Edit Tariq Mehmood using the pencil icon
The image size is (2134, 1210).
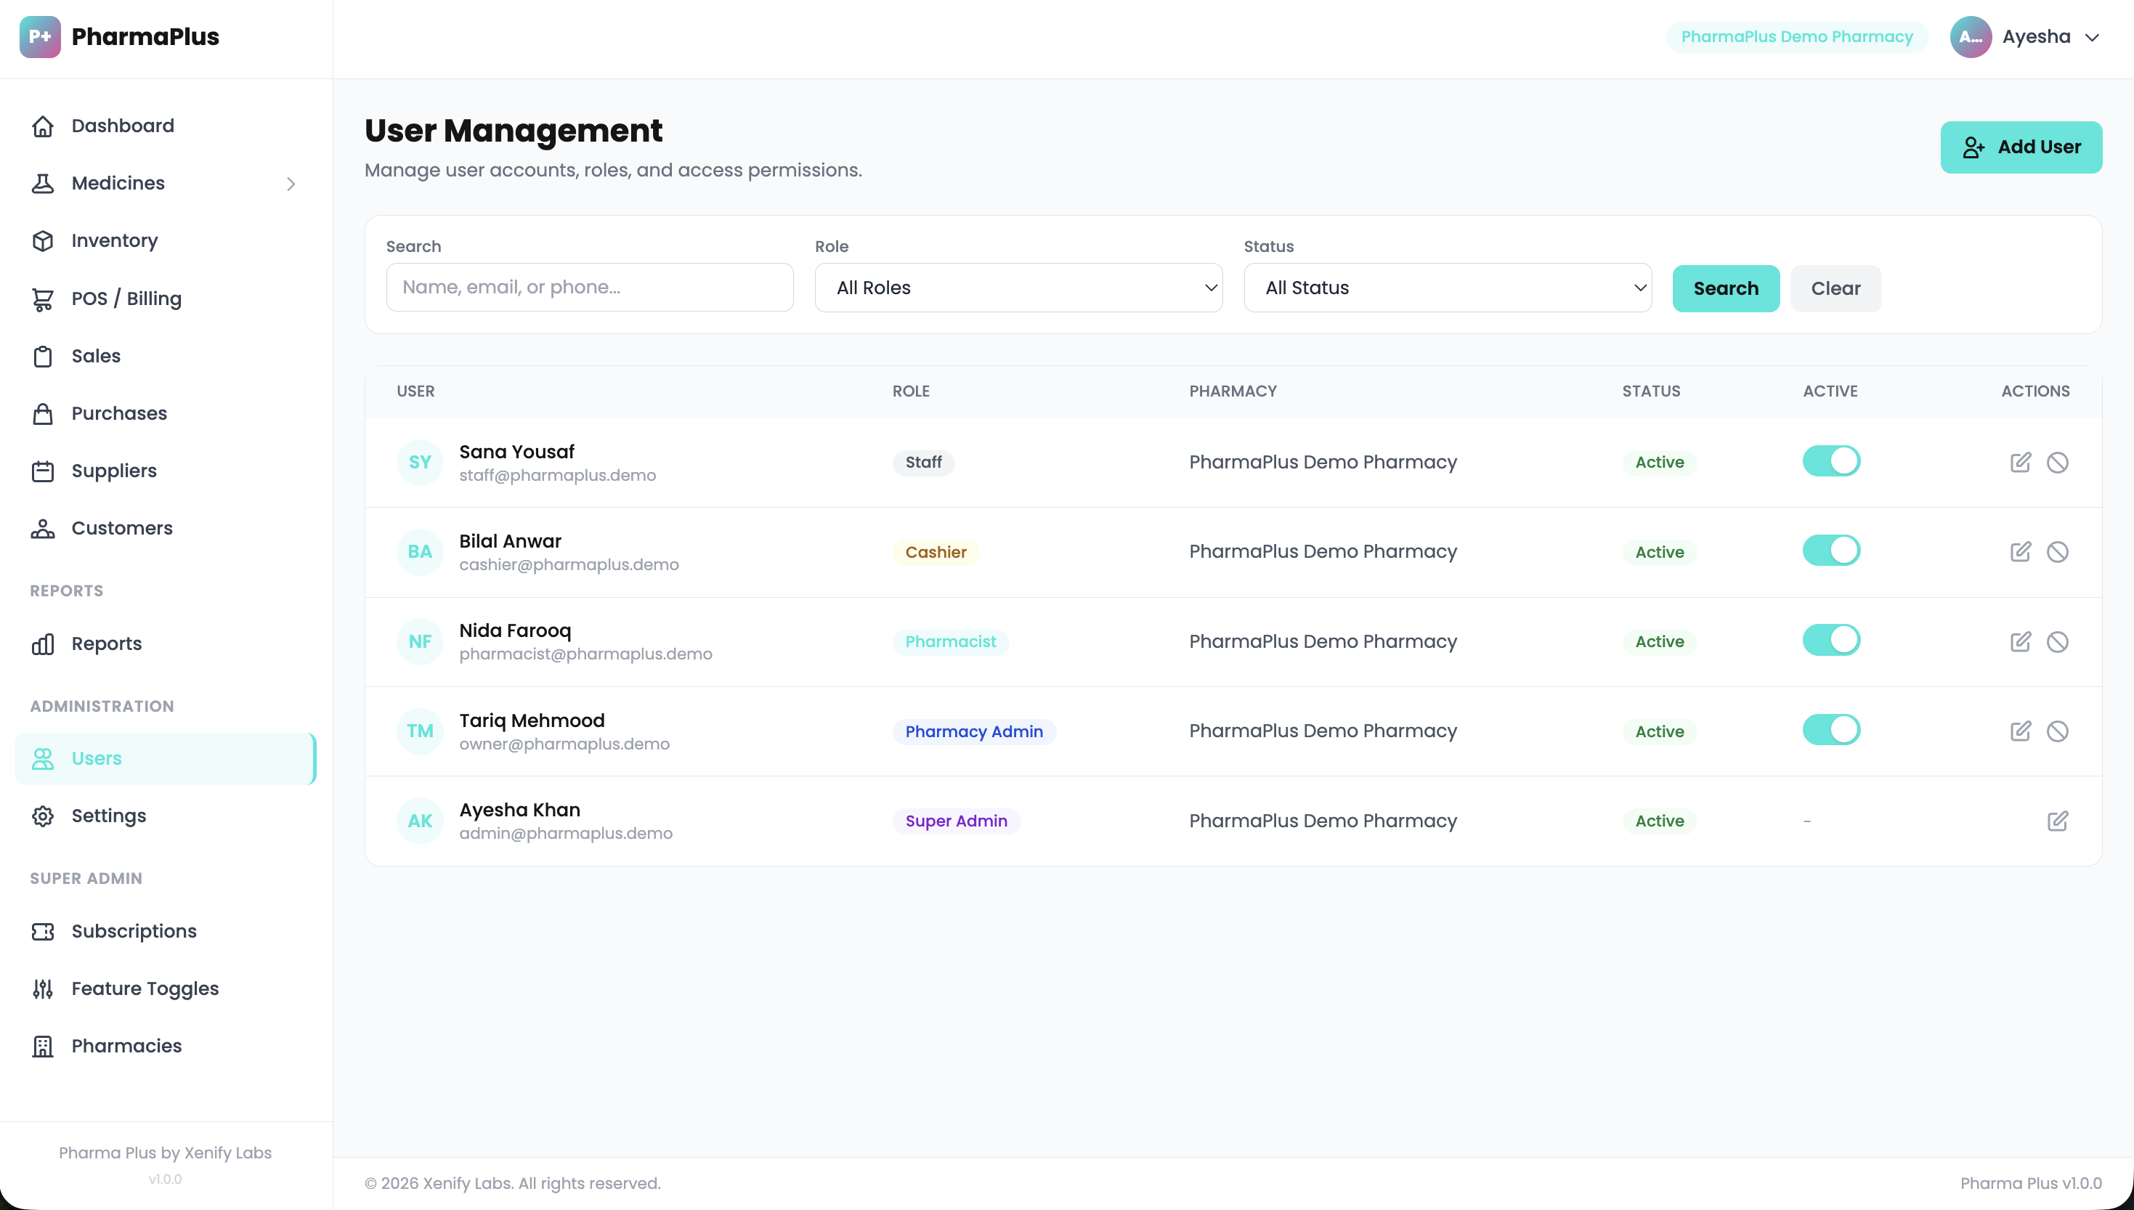pos(2020,731)
